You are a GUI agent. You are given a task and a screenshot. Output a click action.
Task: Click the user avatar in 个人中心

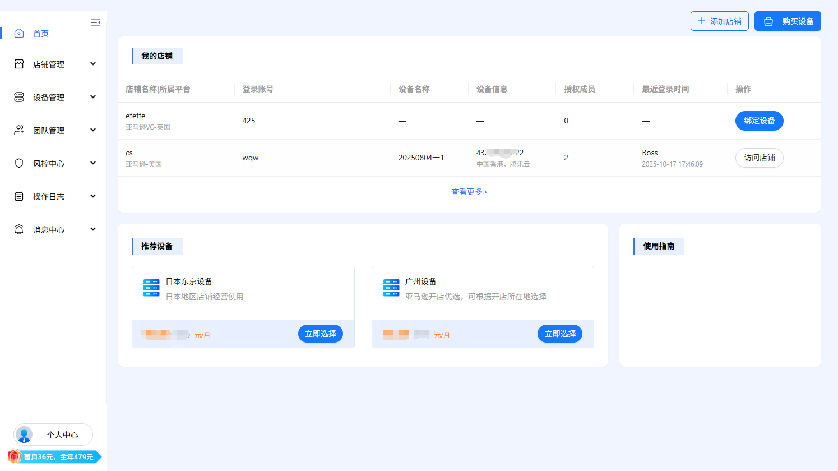pyautogui.click(x=24, y=435)
